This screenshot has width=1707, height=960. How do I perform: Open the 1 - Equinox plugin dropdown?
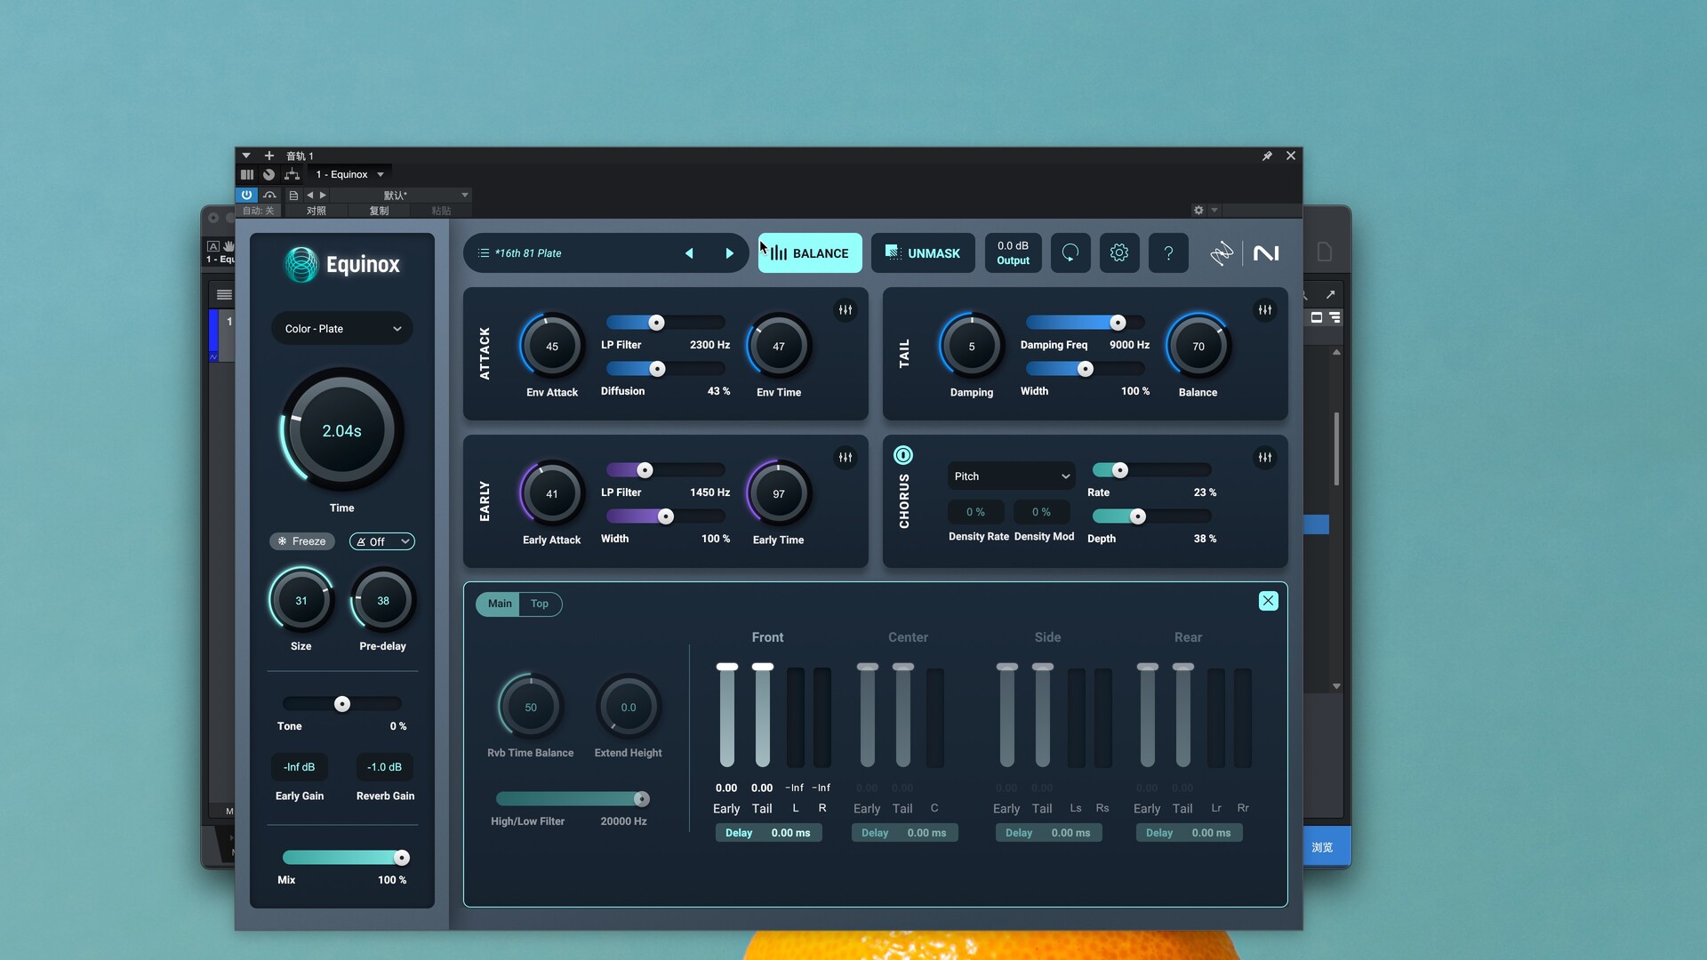pyautogui.click(x=350, y=174)
